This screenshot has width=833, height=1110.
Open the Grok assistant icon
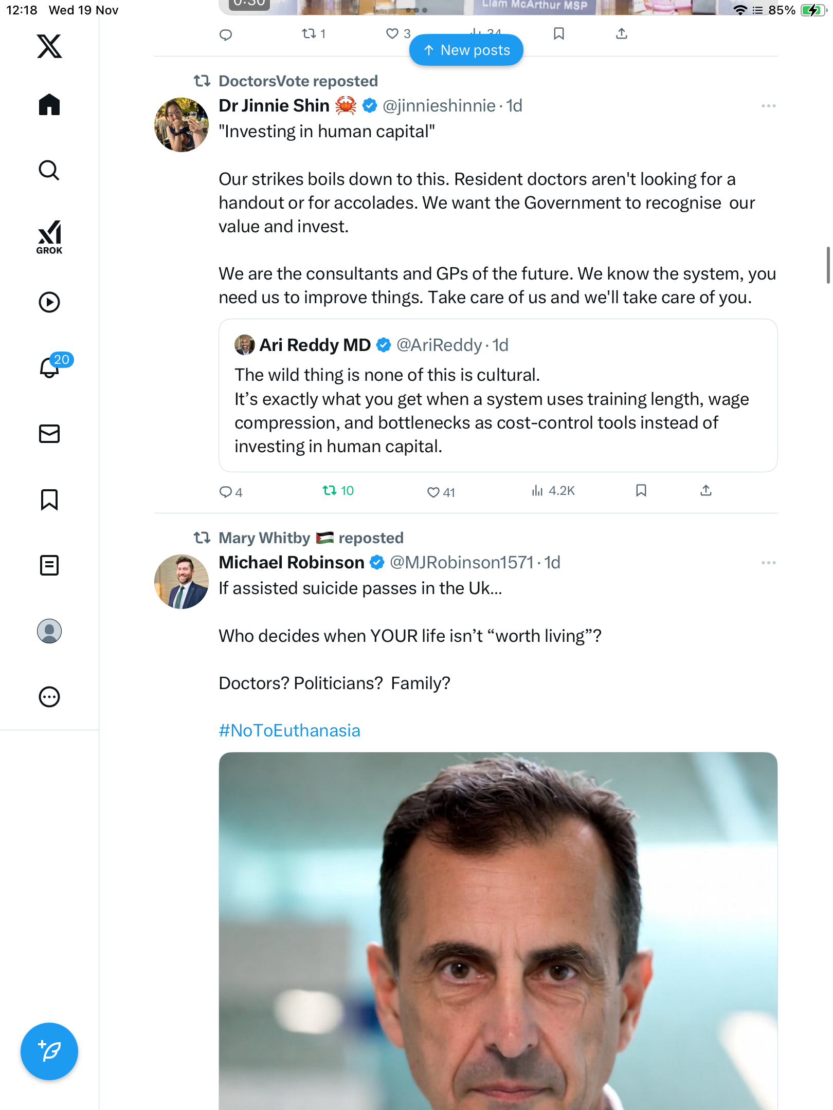coord(49,237)
